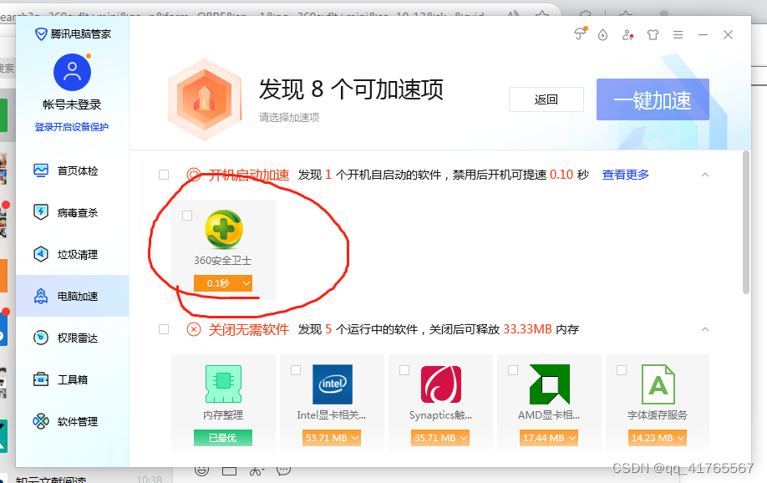Open the skin T-shirt icon
The width and height of the screenshot is (767, 483).
point(653,35)
